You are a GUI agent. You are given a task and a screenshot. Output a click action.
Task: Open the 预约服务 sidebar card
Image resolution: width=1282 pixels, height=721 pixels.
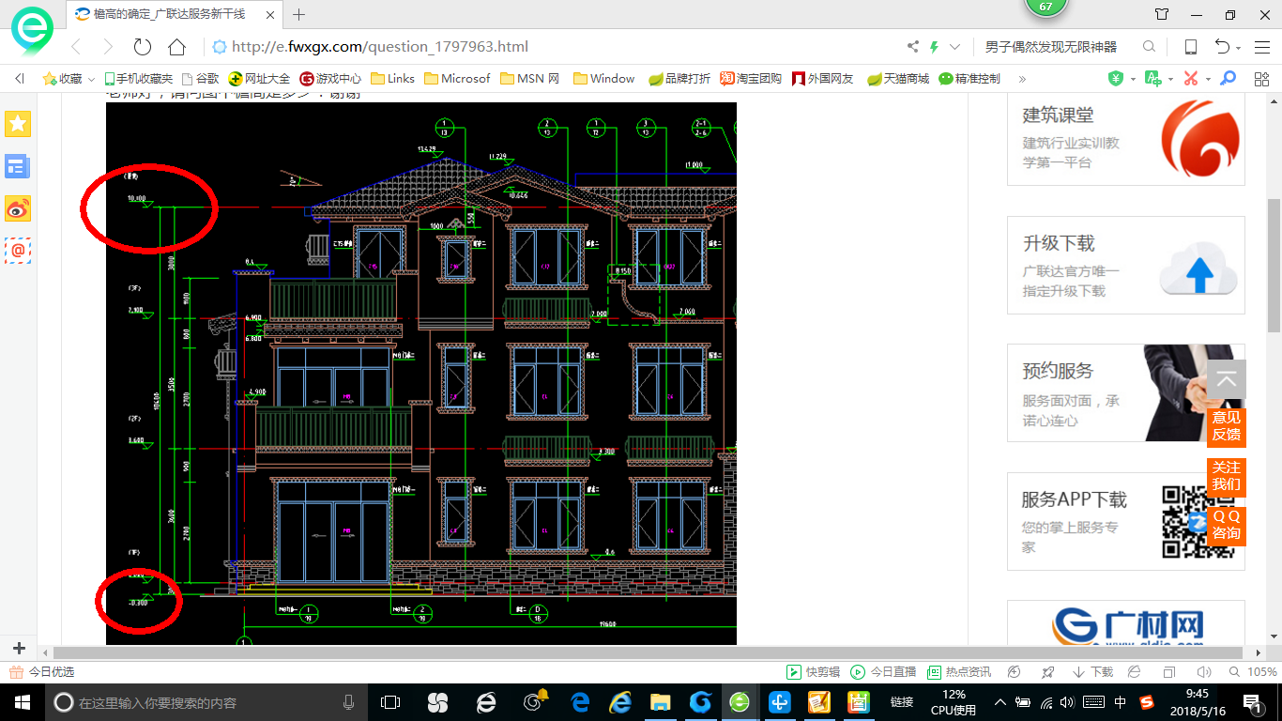point(1126,392)
